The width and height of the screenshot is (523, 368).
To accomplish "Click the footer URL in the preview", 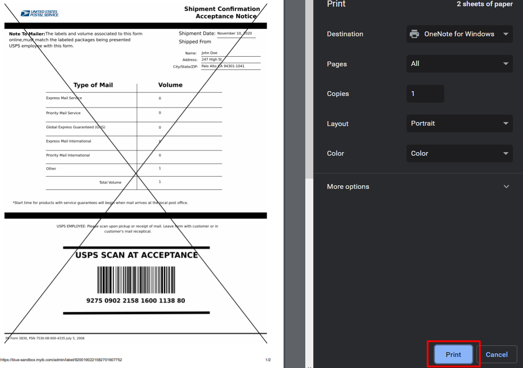I will (61, 360).
